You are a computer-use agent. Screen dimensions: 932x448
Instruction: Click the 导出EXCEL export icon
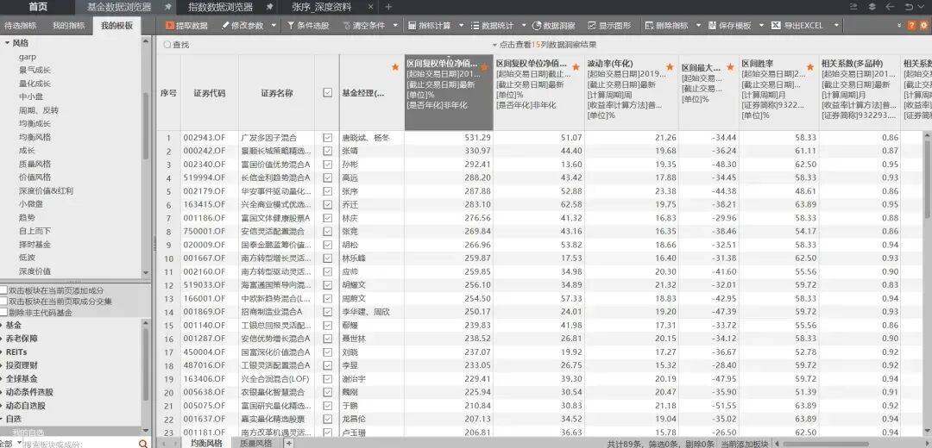[x=776, y=26]
